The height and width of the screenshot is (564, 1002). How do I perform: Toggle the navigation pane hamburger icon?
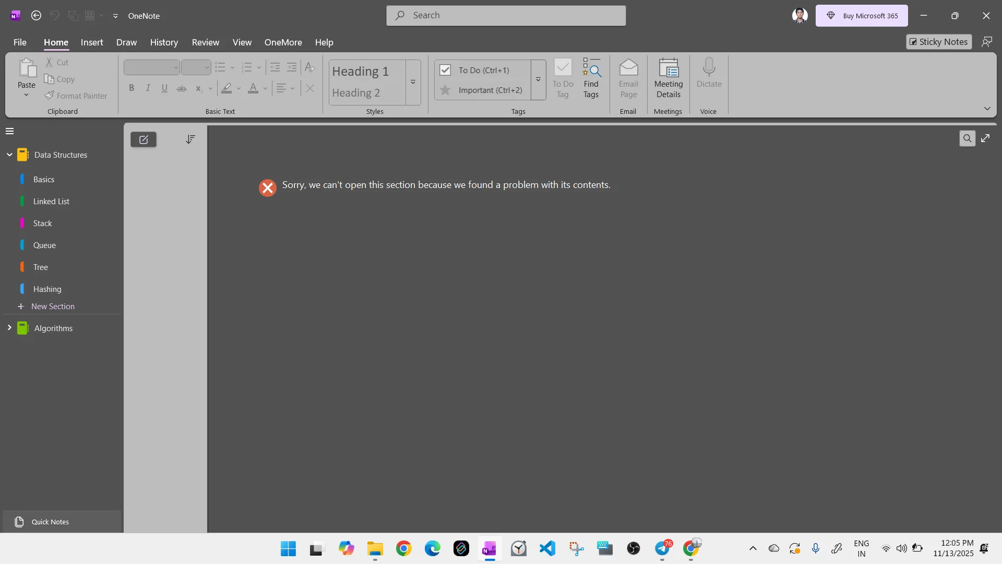(10, 131)
